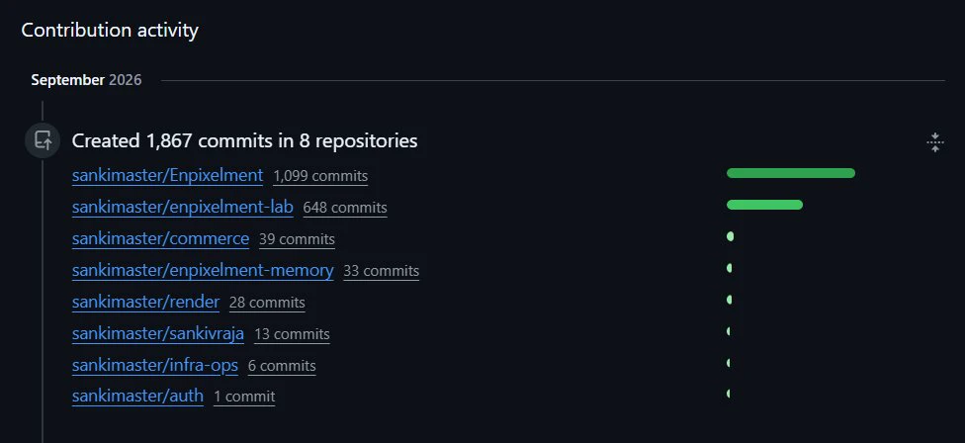View the 648 commits list

click(x=345, y=208)
